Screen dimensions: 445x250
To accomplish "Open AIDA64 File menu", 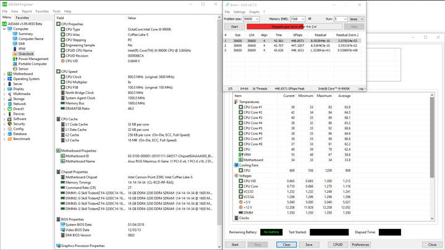I will pos(5,11).
